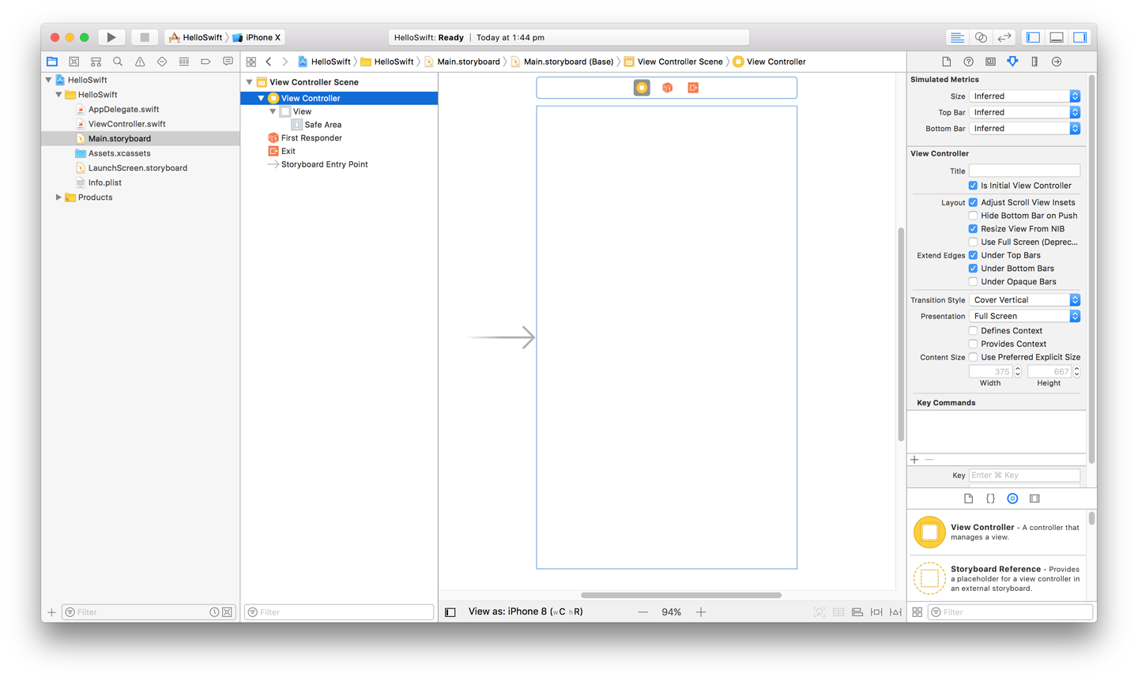Zoom out canvas with minus button
This screenshot has height=681, width=1138.
coord(642,612)
